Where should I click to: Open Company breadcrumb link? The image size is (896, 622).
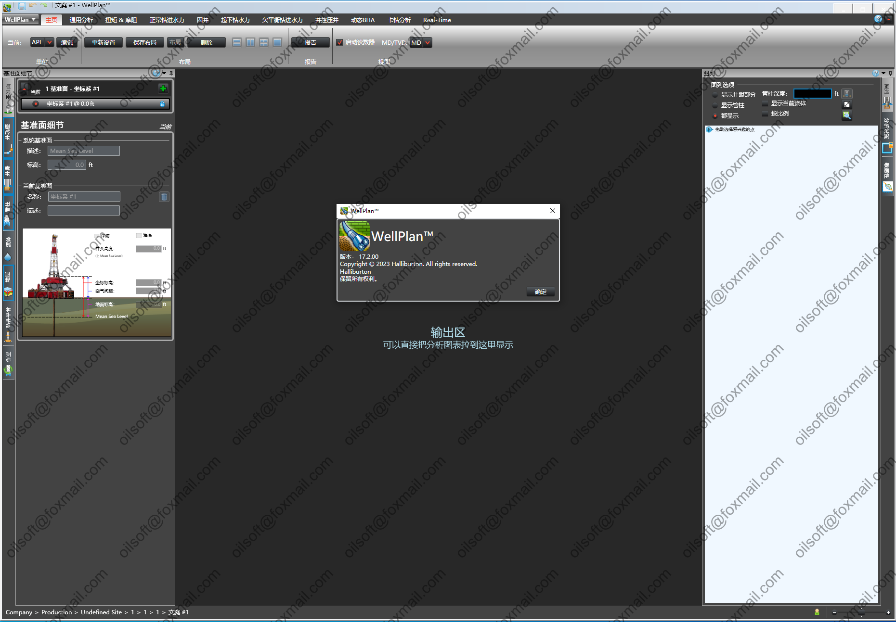pyautogui.click(x=19, y=612)
